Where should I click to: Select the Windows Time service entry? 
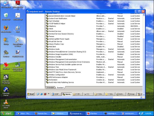tap(54, 67)
